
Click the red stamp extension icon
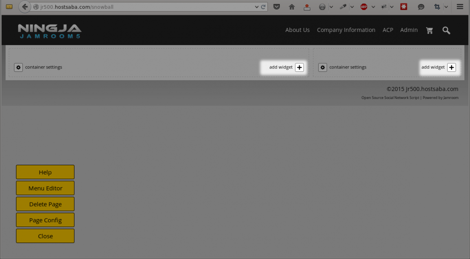[307, 7]
